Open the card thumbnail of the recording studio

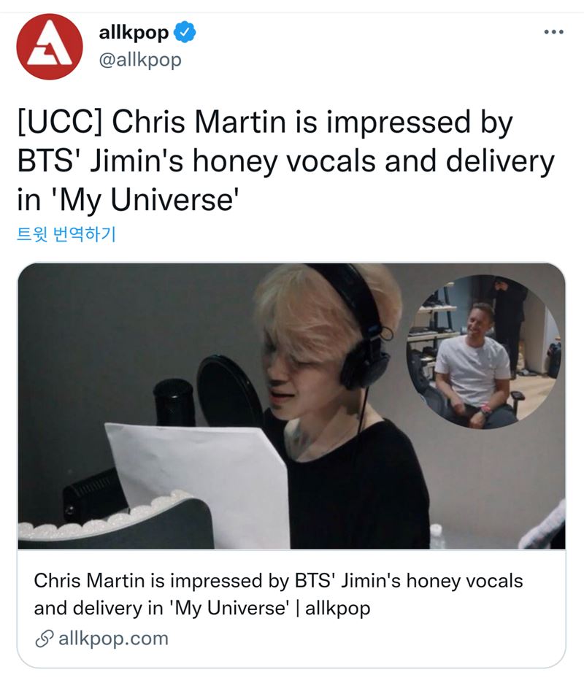[x=291, y=406]
